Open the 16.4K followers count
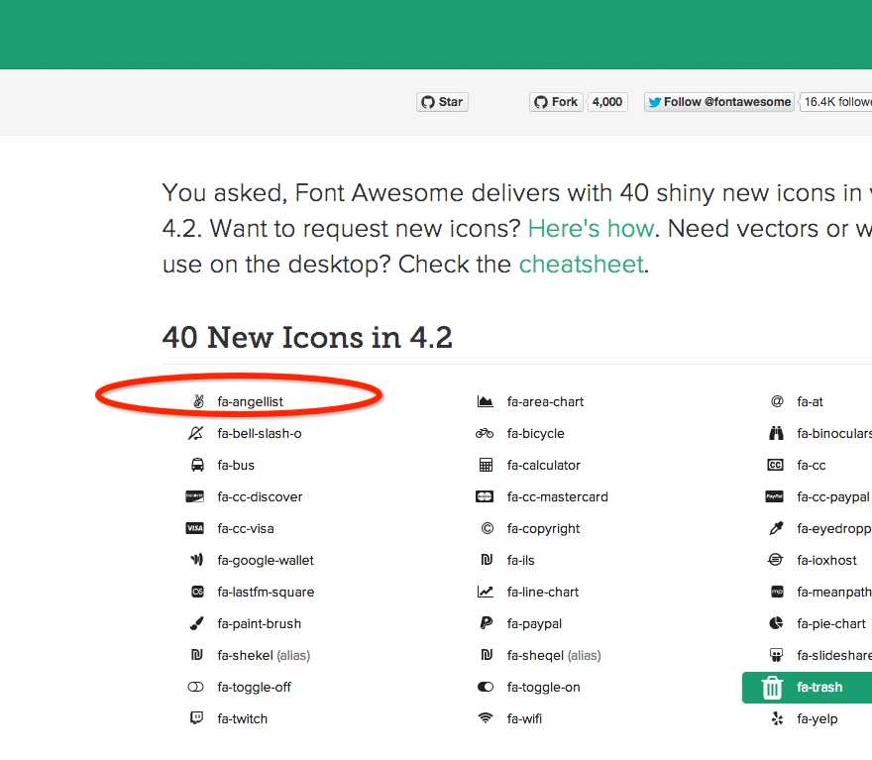This screenshot has height=760, width=872. coord(836,102)
